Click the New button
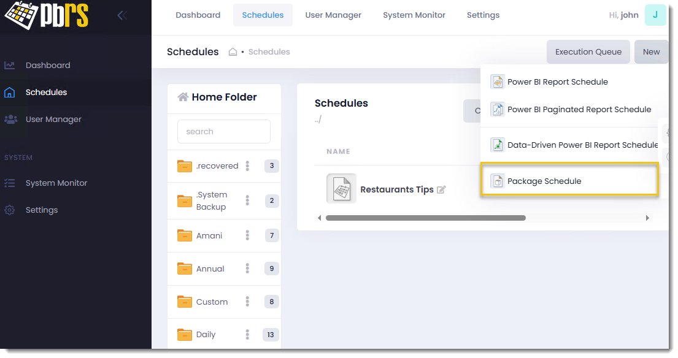This screenshot has height=358, width=678. [651, 52]
